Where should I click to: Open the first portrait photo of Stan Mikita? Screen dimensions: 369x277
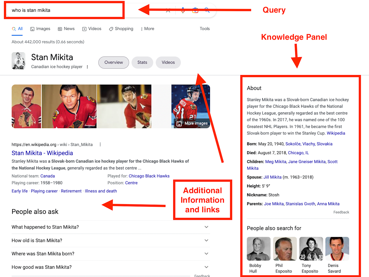[x=26, y=106]
